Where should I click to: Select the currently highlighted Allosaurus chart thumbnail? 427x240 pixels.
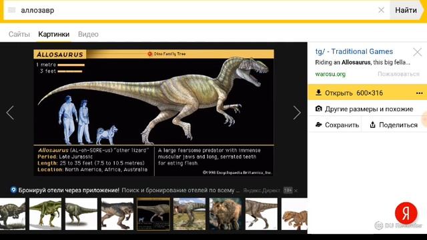pyautogui.click(x=153, y=214)
